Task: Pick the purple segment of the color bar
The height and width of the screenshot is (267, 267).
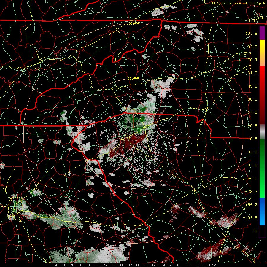Action: click(x=262, y=33)
